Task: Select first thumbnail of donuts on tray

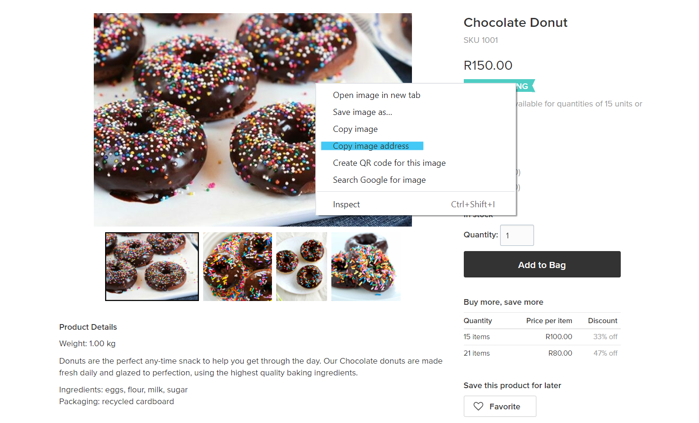Action: 152,267
